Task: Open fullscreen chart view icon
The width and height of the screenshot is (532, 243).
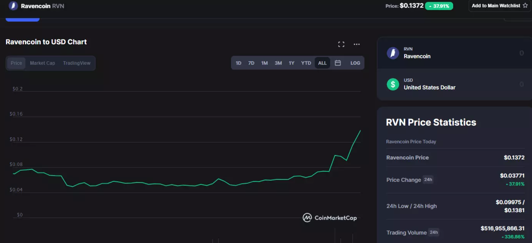Action: pos(341,44)
